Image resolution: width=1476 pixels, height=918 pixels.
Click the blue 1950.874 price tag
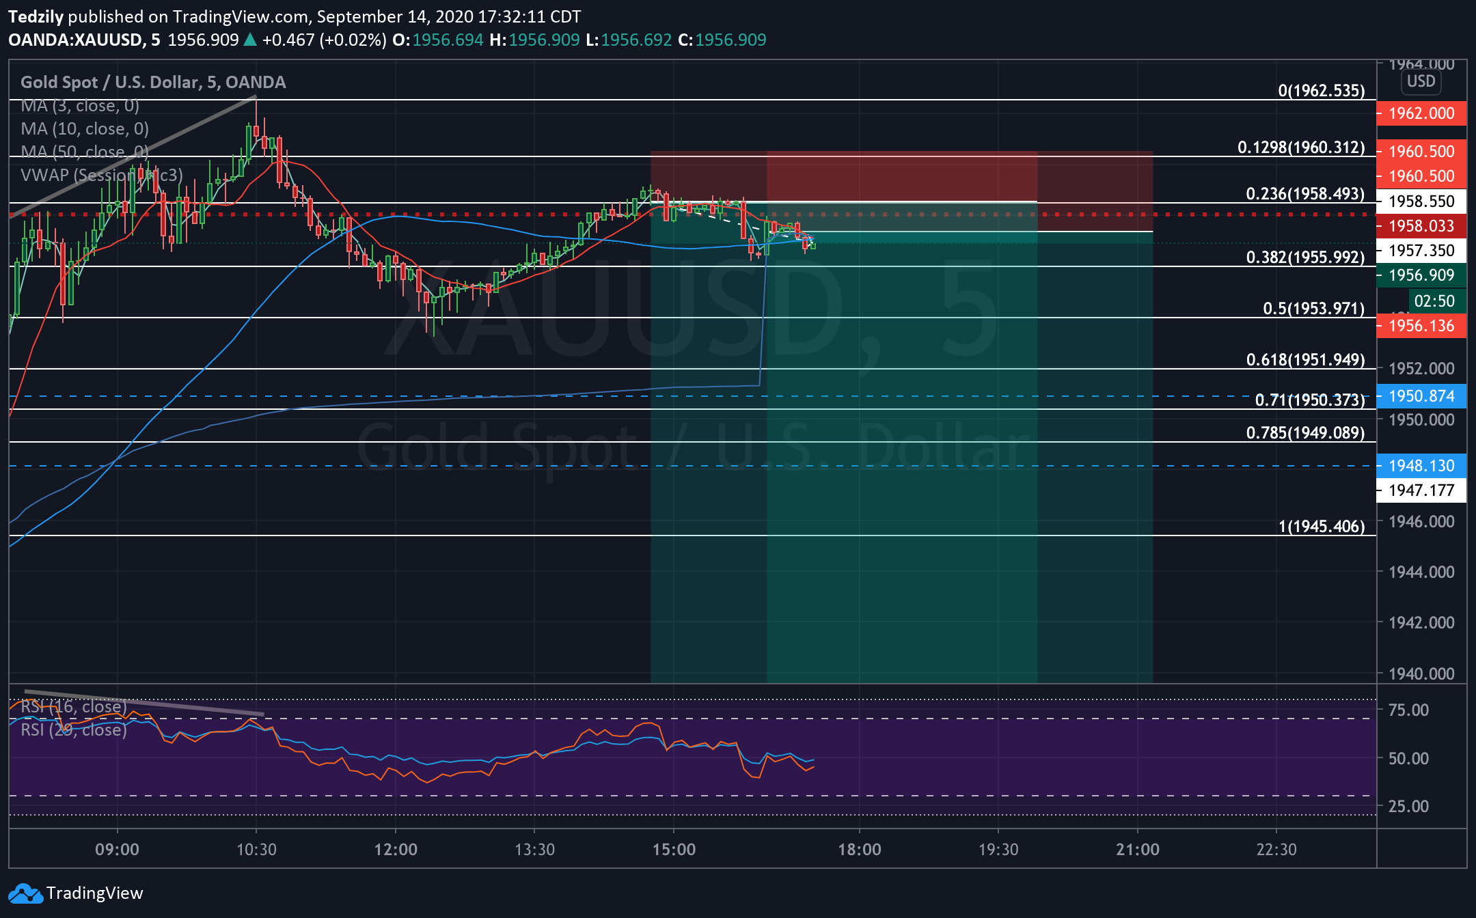click(1421, 396)
